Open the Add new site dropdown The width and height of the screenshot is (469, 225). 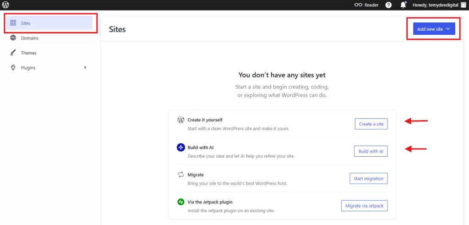pyautogui.click(x=434, y=29)
